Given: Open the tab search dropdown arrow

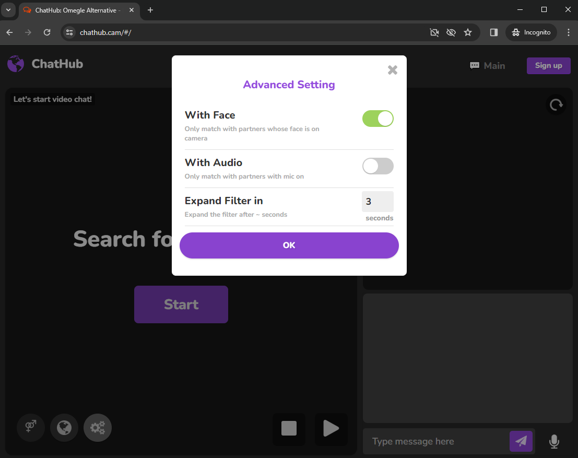Looking at the screenshot, I should click(x=8, y=10).
